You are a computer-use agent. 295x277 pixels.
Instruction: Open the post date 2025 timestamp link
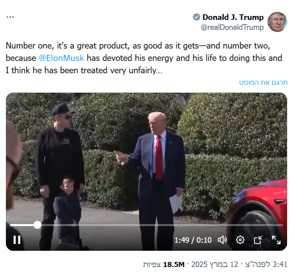coord(219,264)
